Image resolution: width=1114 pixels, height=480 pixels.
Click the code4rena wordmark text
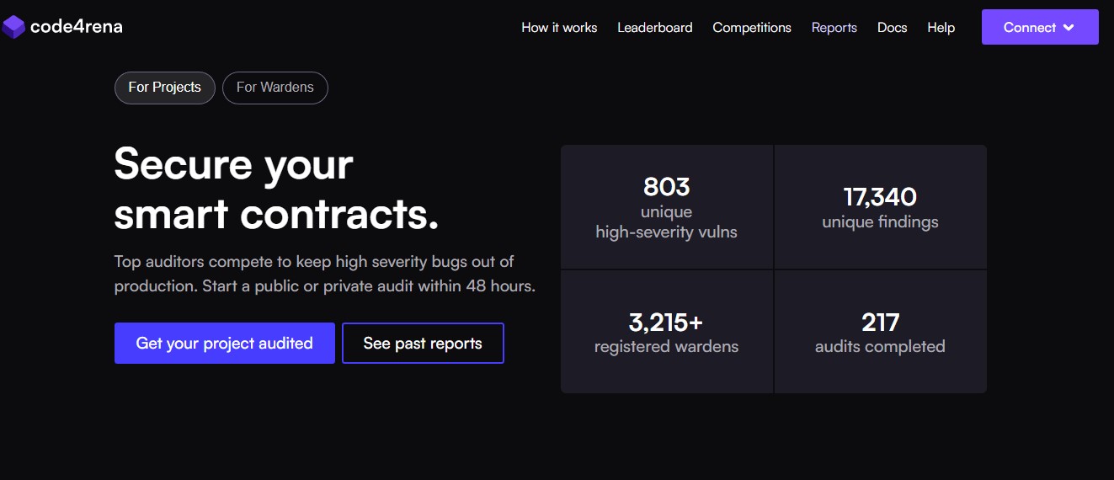(x=77, y=27)
